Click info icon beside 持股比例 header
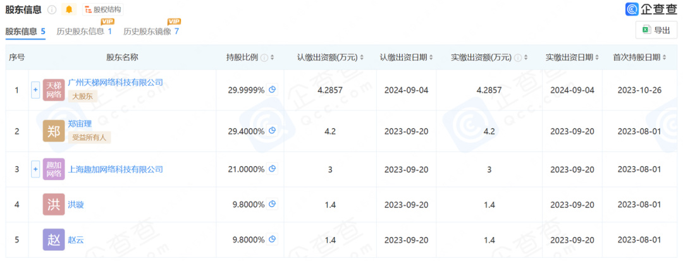Viewport: 683px width, 261px height. click(x=264, y=58)
